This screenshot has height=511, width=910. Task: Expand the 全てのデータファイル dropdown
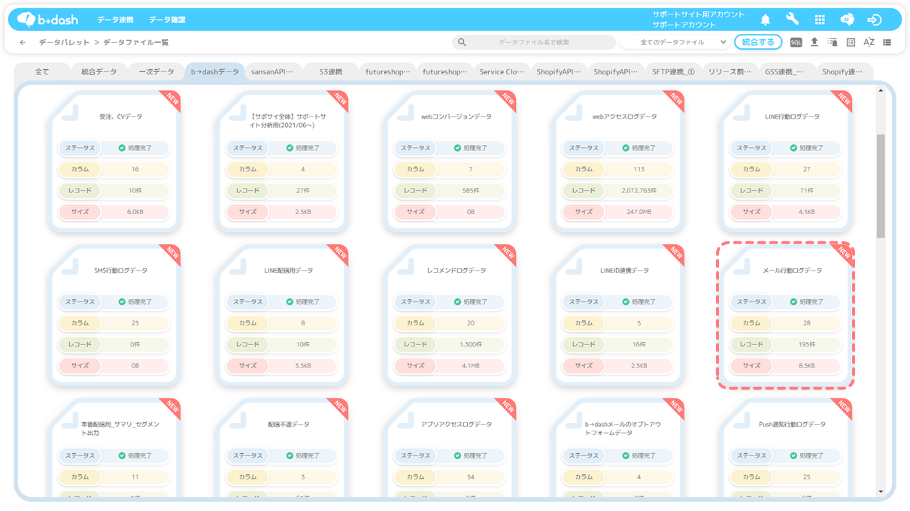point(675,43)
